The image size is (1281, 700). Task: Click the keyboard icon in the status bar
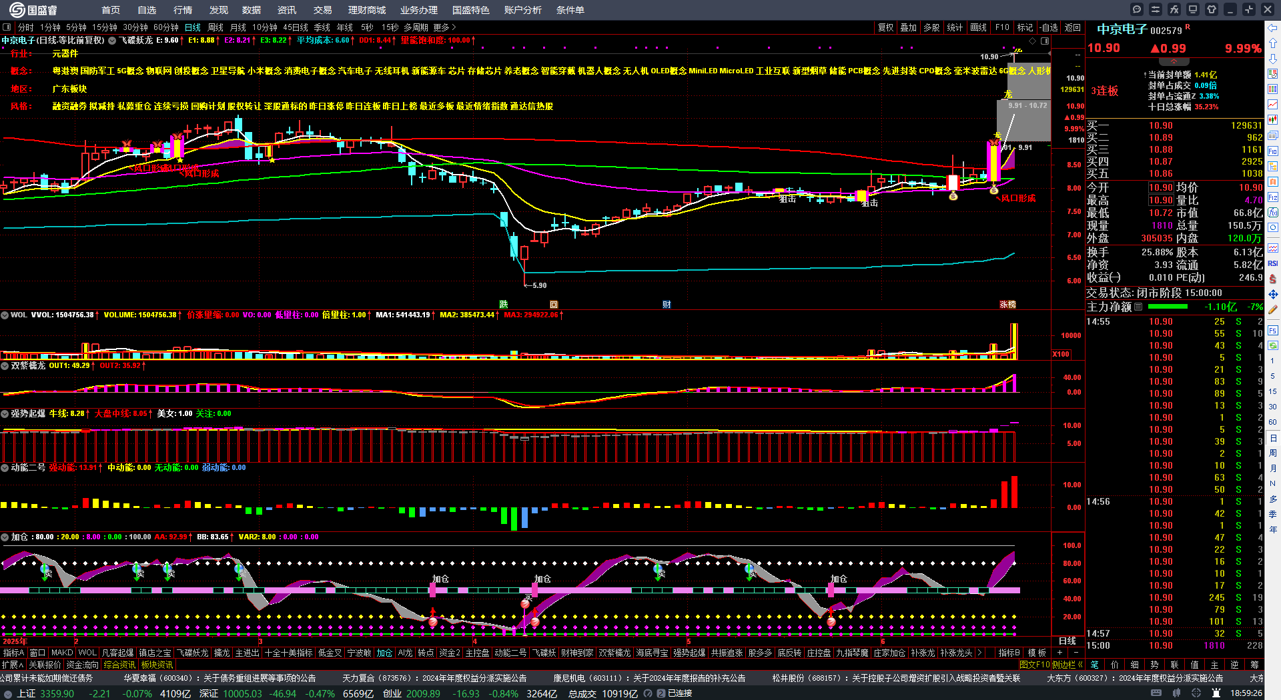[x=1156, y=693]
